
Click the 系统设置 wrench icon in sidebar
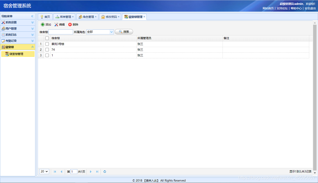(x=3, y=23)
